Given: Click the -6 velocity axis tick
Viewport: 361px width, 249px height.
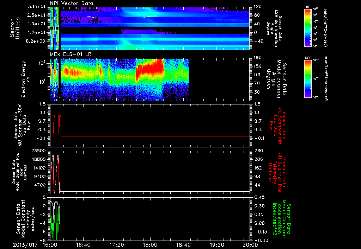Looking at the screenshot, I should [43, 232].
